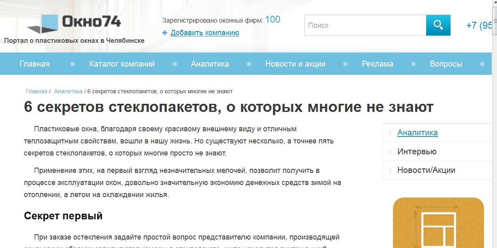Open Каталог компаний in the navigation bar
This screenshot has height=248, width=497.
coord(122,64)
